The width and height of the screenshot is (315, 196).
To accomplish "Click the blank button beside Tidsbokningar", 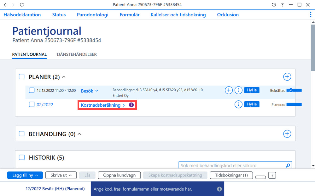I will (x=260, y=177).
